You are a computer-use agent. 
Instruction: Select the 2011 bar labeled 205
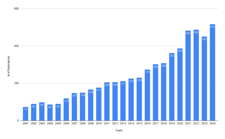point(107,101)
